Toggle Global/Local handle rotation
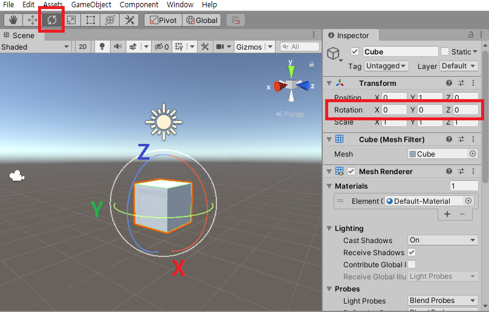Screen dimensions: 489x312 tap(202, 21)
